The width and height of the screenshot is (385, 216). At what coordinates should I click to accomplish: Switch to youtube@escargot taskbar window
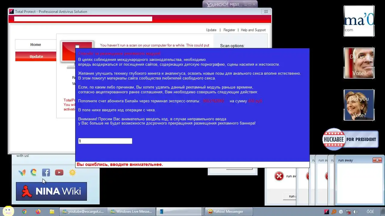coord(83,211)
